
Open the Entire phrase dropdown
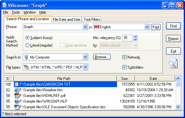[x=135, y=45]
